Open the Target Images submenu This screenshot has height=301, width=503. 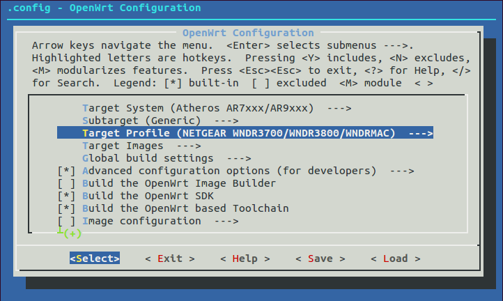pos(123,146)
